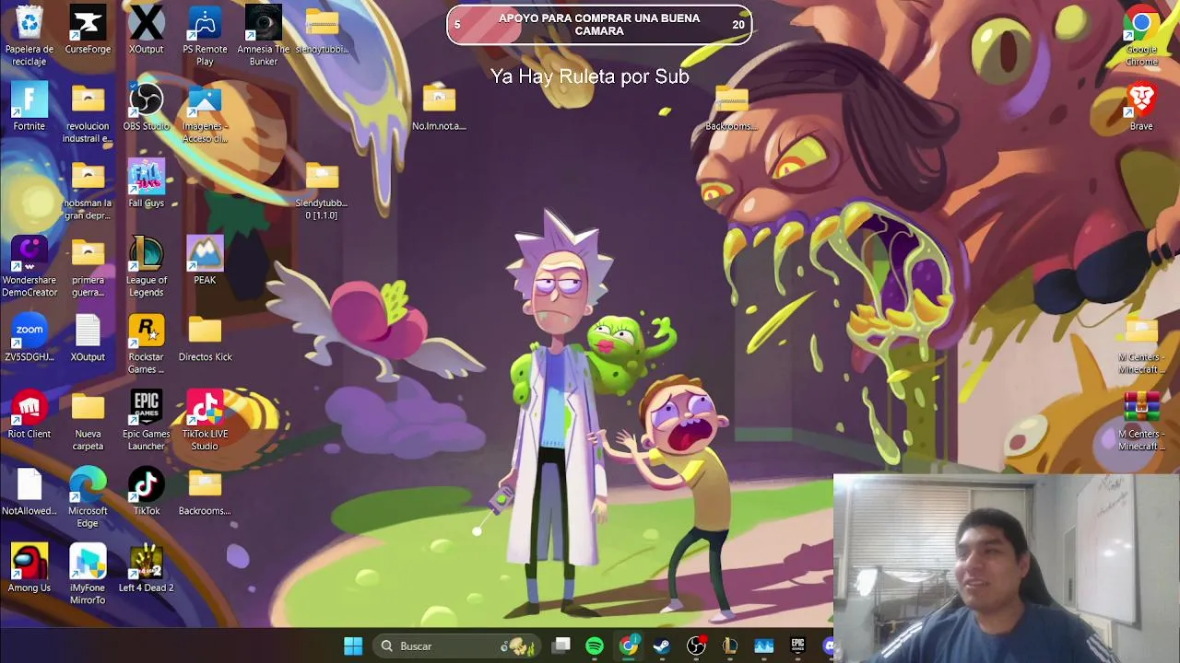Switch to OBS Studio on the taskbar
The height and width of the screenshot is (663, 1180).
click(696, 646)
